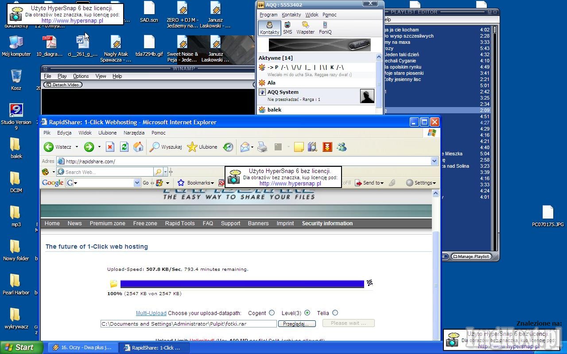Click Manage Playlist in the Playlist Editor

coord(471,256)
